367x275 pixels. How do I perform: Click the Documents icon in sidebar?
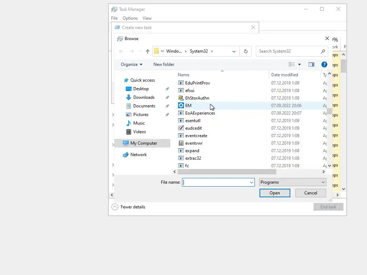point(129,106)
